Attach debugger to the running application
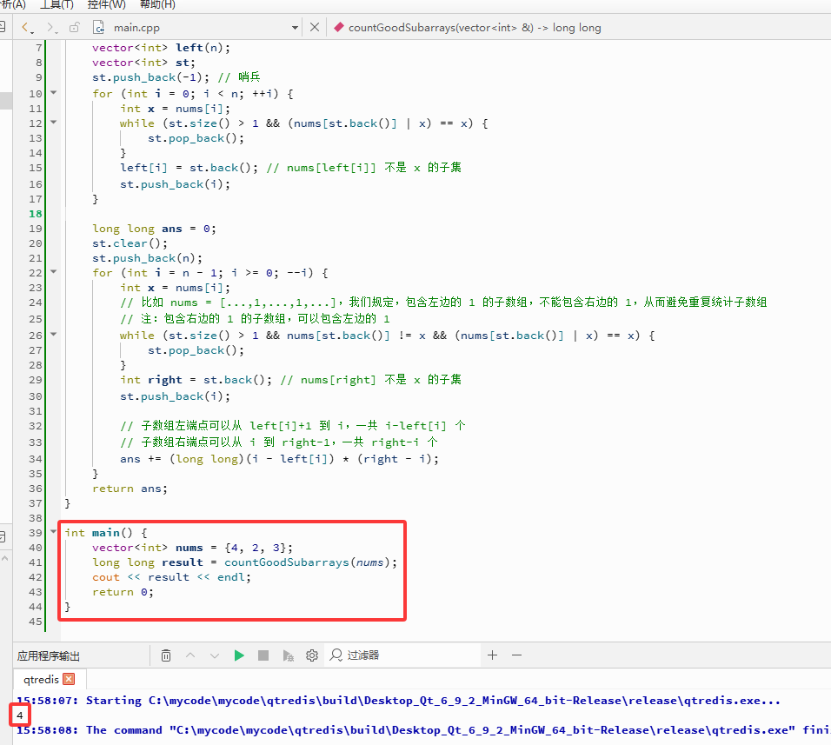This screenshot has height=745, width=831. 288,655
